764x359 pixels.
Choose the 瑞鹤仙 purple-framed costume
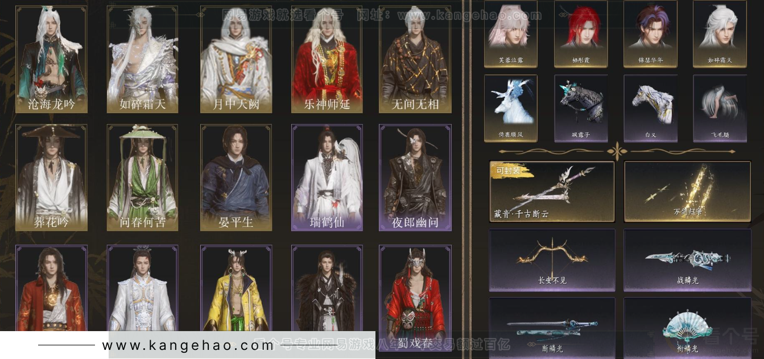point(327,178)
